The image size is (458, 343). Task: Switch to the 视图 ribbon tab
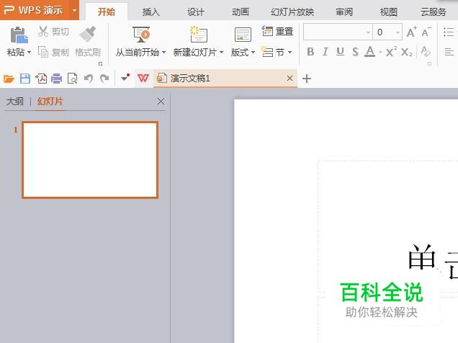pos(388,12)
